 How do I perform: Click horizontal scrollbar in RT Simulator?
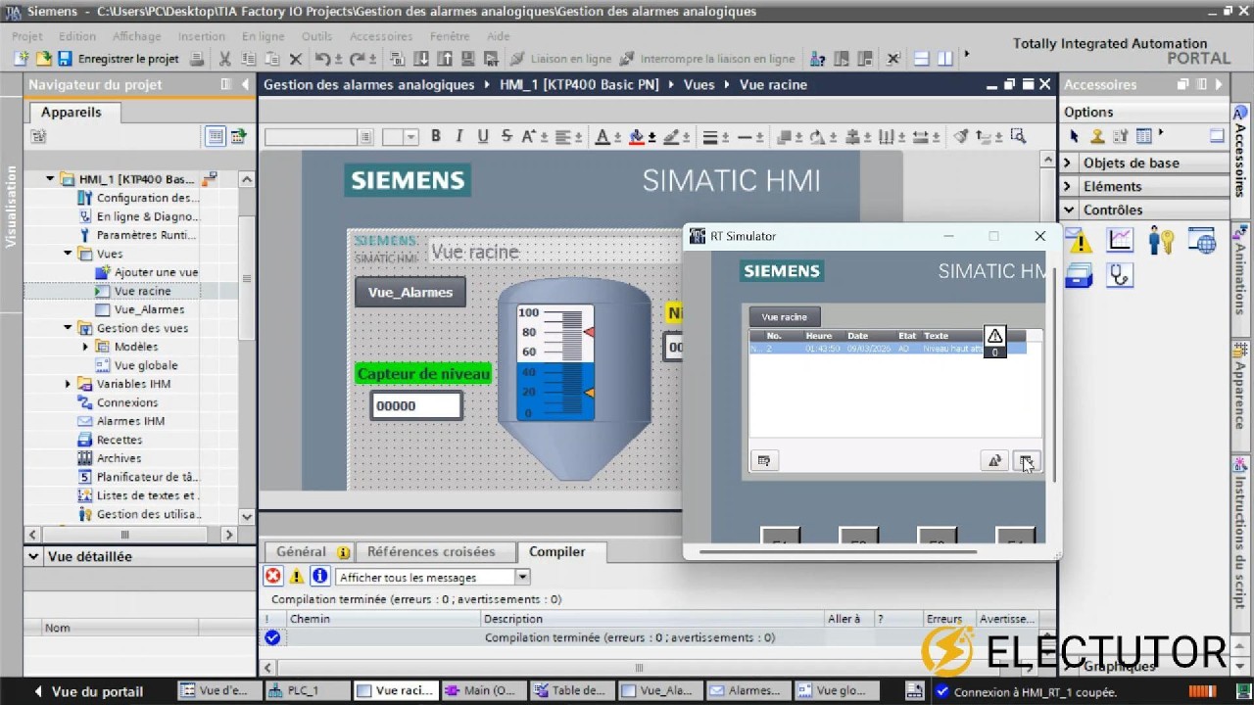(x=837, y=551)
